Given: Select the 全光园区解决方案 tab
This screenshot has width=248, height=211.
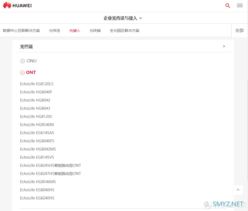Looking at the screenshot, I should [x=124, y=31].
